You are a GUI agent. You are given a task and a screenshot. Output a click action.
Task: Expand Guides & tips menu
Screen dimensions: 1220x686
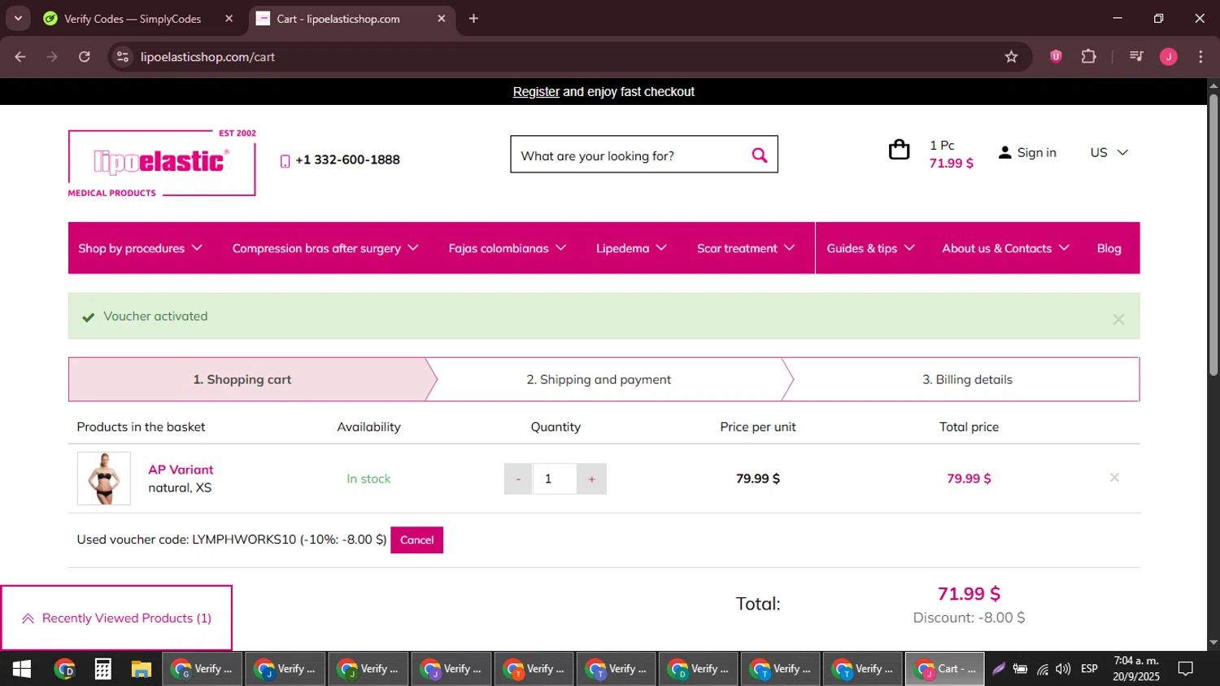click(870, 248)
